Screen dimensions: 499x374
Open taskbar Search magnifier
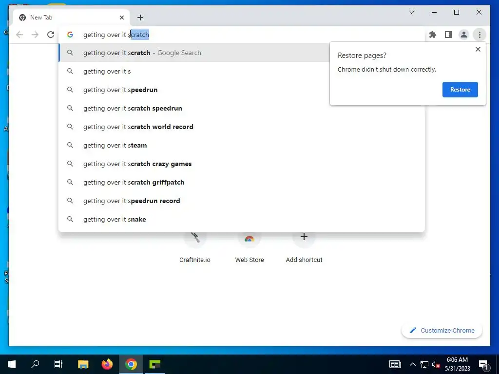(35, 364)
